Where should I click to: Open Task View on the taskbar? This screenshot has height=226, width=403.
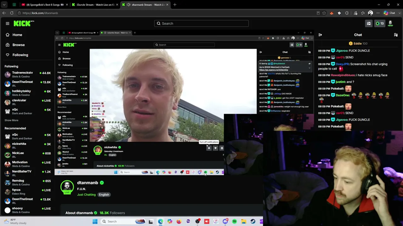151,222
